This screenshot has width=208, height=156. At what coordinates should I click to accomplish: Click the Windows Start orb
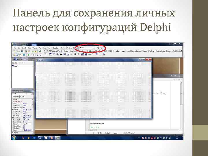(x=14, y=138)
